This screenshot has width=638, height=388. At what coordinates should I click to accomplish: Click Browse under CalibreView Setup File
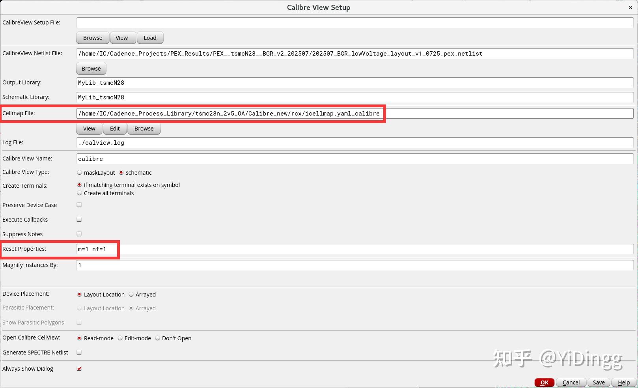pyautogui.click(x=93, y=38)
